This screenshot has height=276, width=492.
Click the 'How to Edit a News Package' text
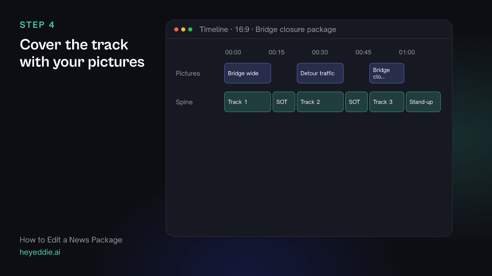(x=71, y=240)
